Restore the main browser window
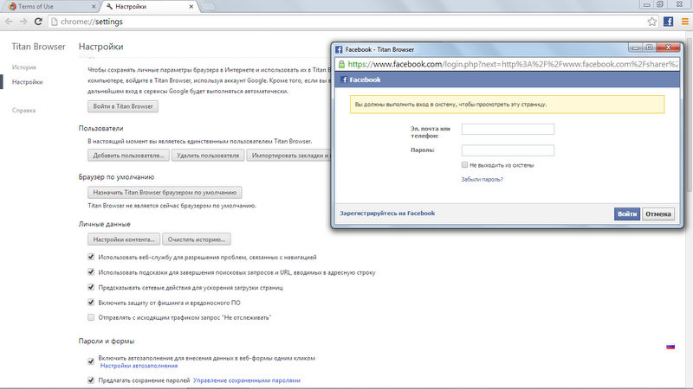This screenshot has width=693, height=389. pos(660,5)
